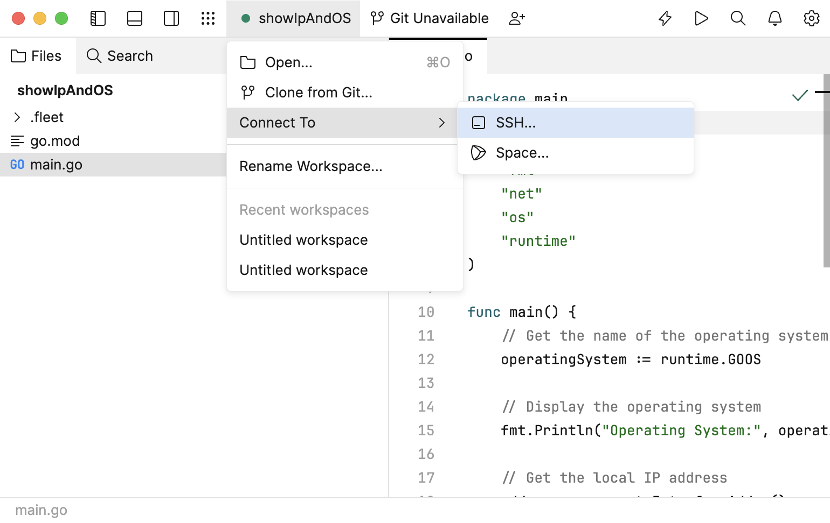Select Clone from Git in the menu
This screenshot has width=830, height=523.
coord(318,92)
